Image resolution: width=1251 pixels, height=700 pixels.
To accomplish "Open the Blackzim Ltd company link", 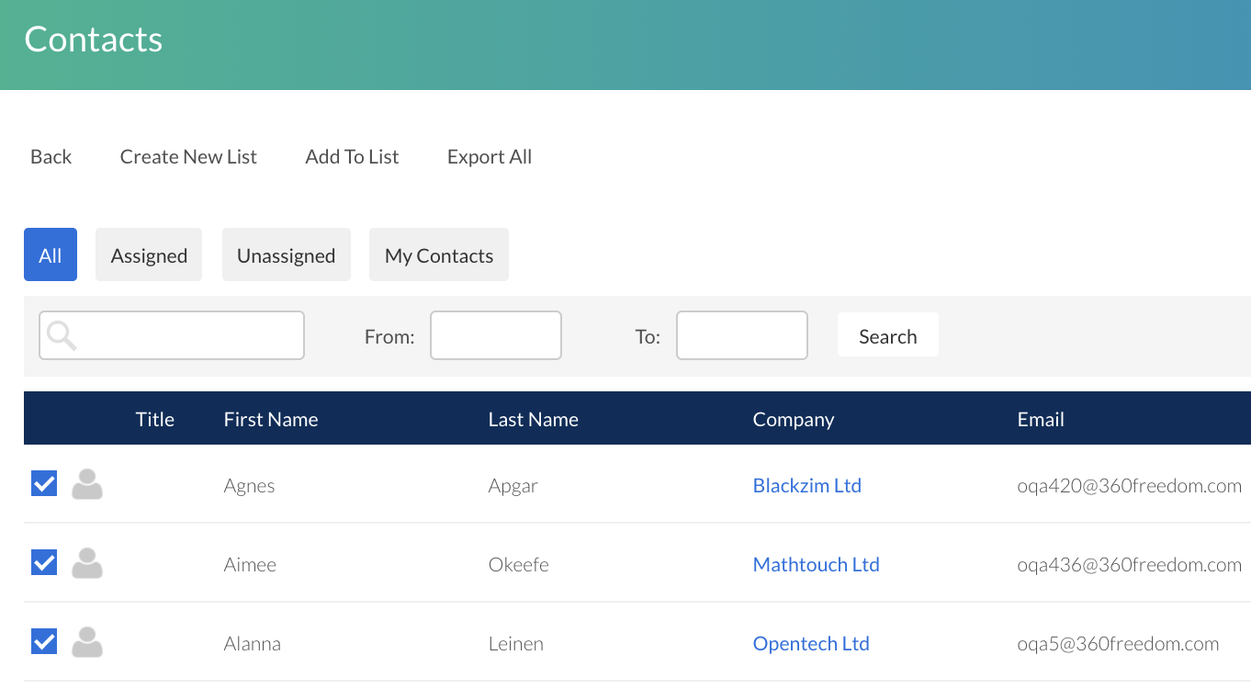I will tap(806, 485).
